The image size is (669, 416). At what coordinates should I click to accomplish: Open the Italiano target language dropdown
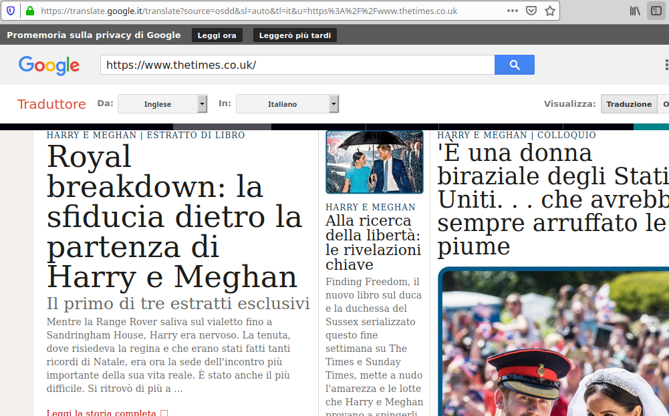point(287,104)
